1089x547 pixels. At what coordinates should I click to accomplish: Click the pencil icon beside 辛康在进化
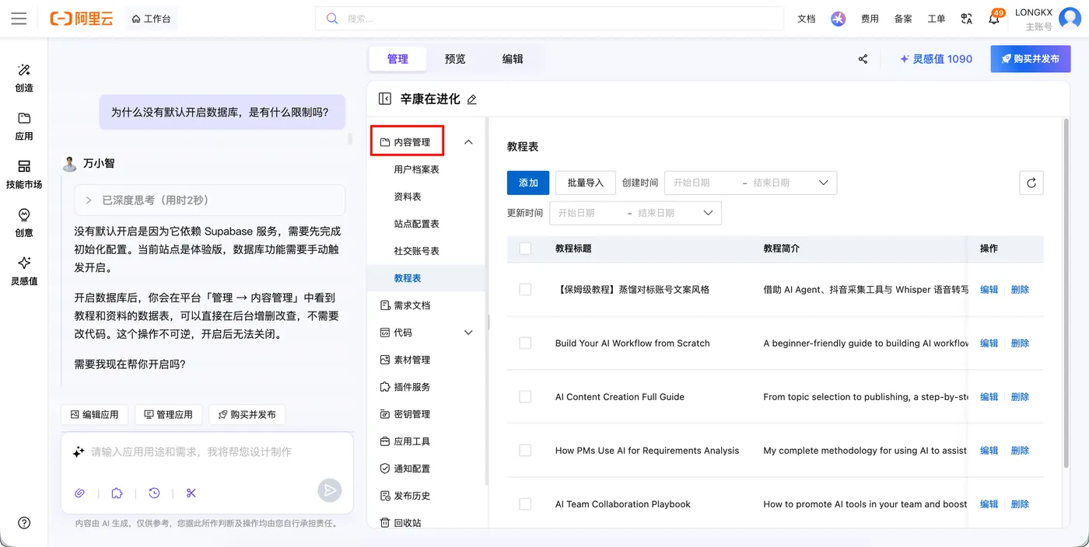(x=471, y=99)
